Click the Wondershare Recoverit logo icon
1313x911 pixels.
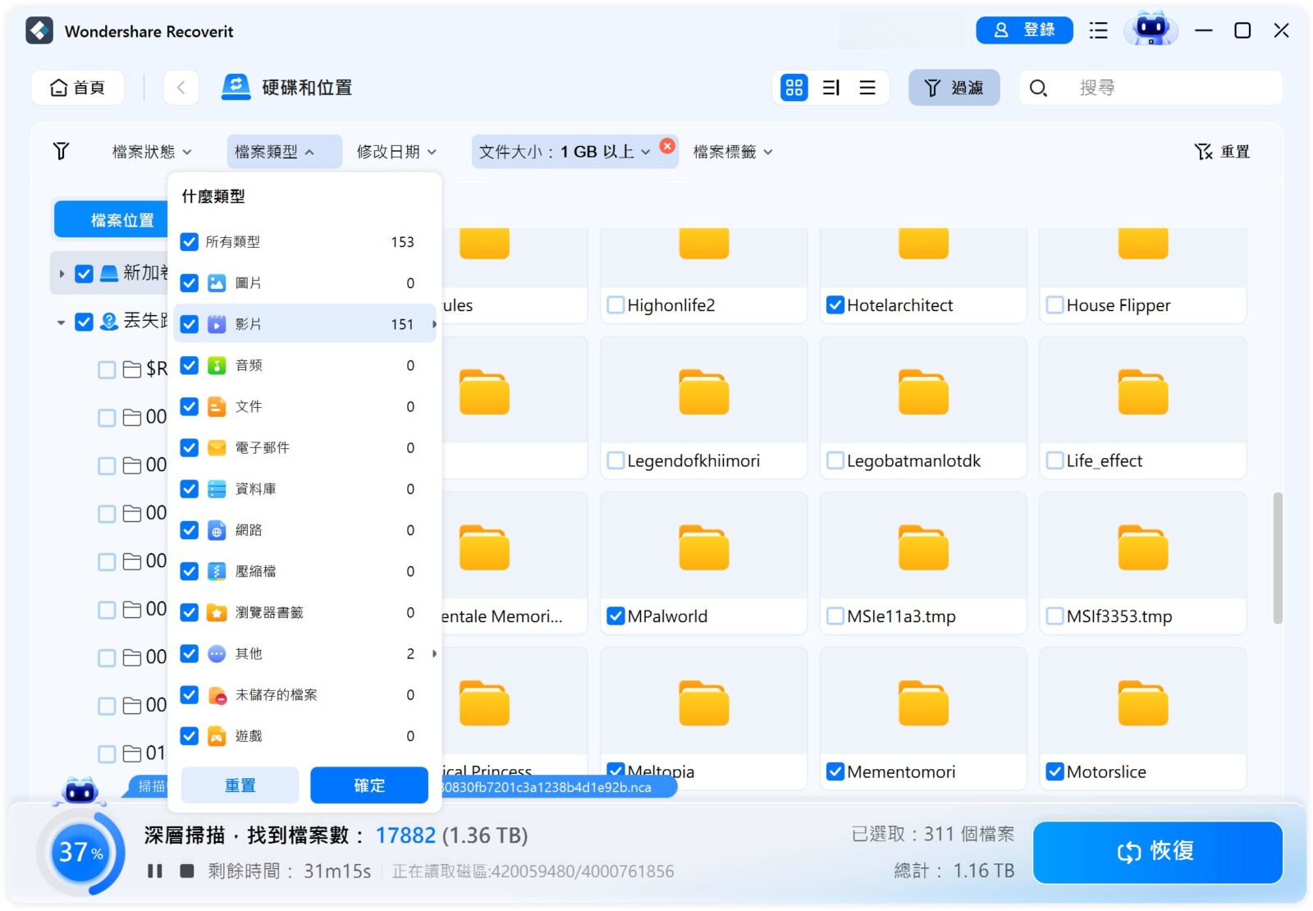coord(39,31)
